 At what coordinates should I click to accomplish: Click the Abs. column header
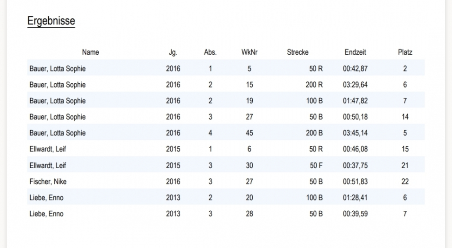[x=210, y=52]
